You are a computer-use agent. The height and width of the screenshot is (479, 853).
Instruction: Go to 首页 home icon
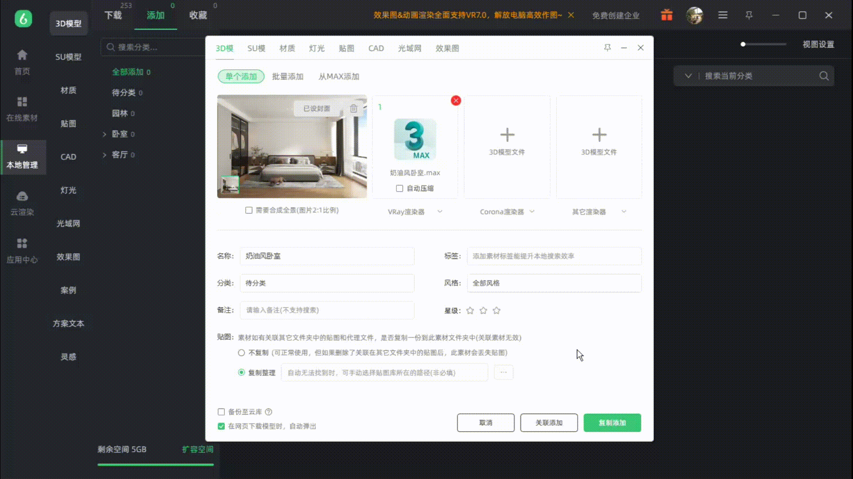coord(22,55)
